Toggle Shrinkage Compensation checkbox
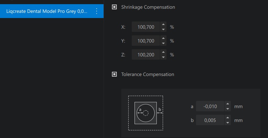Image resolution: width=268 pixels, height=138 pixels. tap(114, 7)
